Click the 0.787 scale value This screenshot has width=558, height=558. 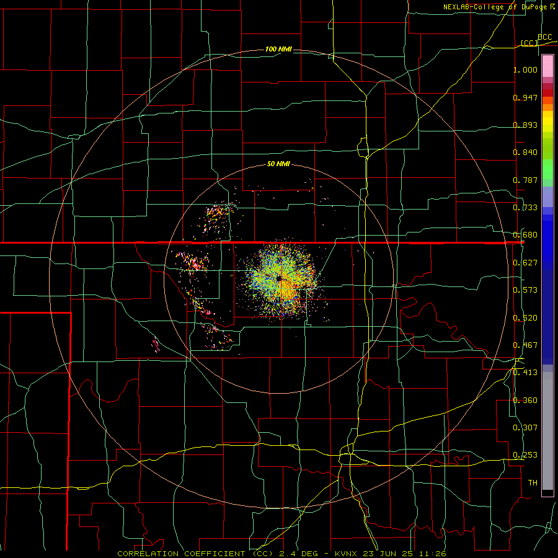525,180
